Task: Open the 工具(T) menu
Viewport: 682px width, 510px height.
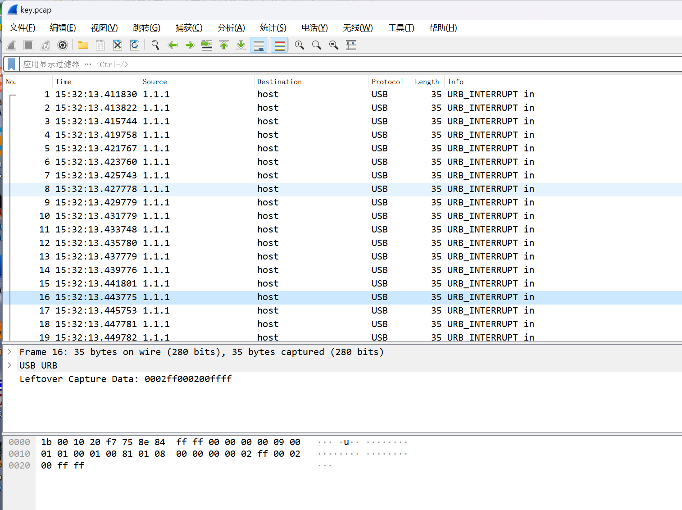Action: pyautogui.click(x=401, y=28)
